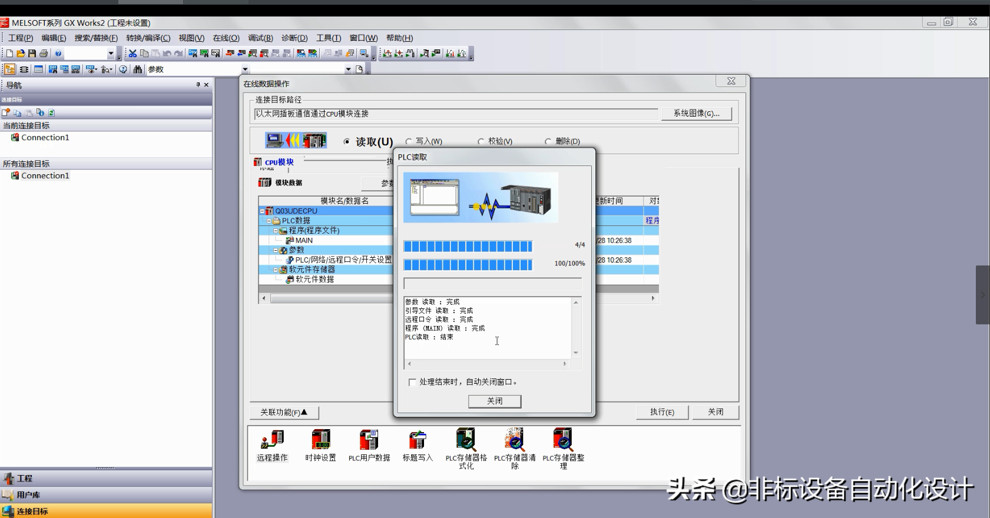The height and width of the screenshot is (518, 990).
Task: Click the Open project folder icon
Action: [21, 54]
